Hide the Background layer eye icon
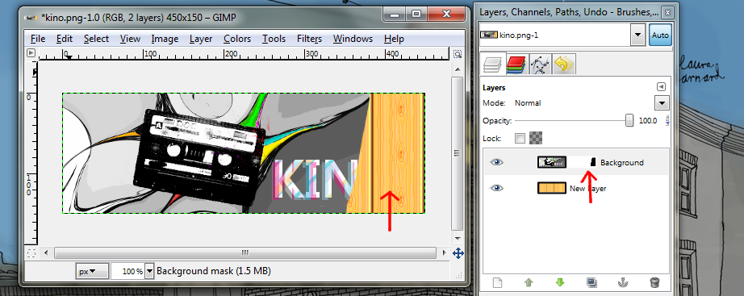 tap(496, 162)
